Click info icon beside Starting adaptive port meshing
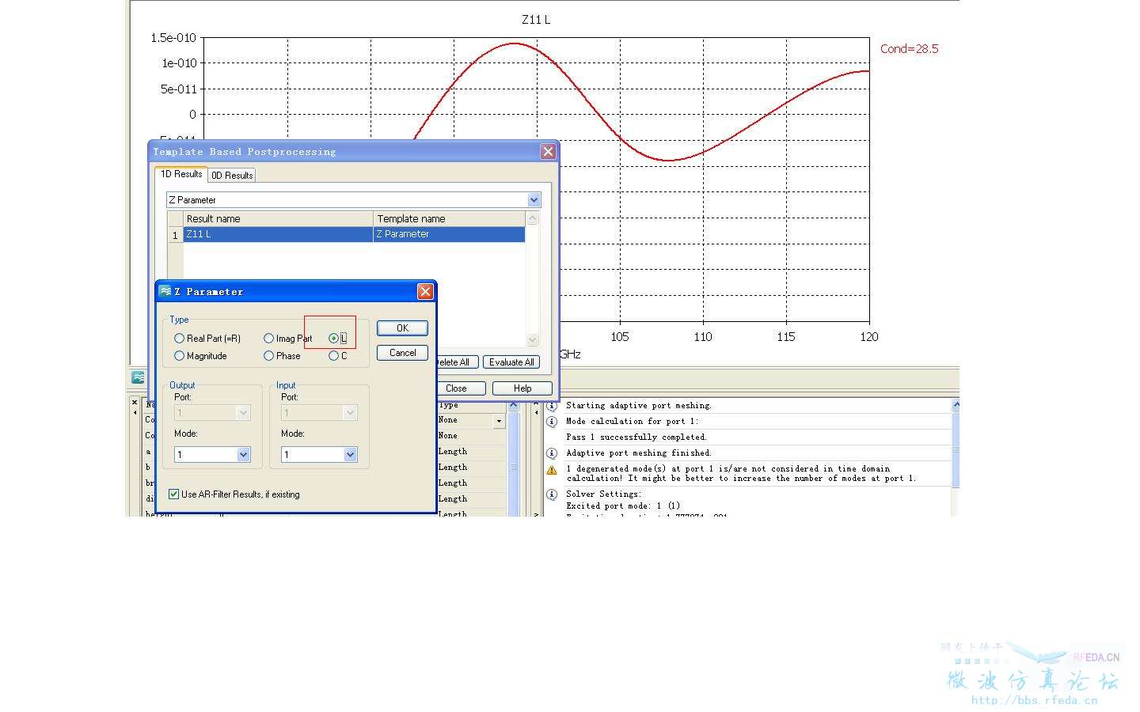Viewport: 1140px width, 712px height. [x=552, y=405]
